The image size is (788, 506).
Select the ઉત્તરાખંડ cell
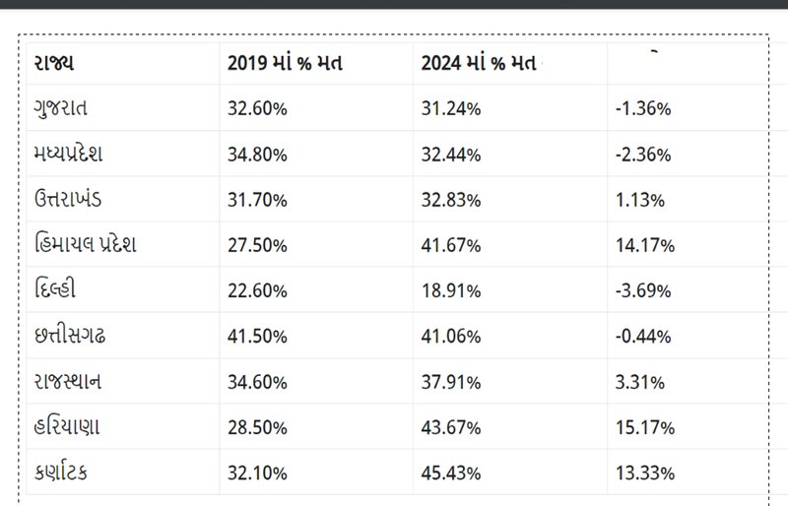coord(74,200)
